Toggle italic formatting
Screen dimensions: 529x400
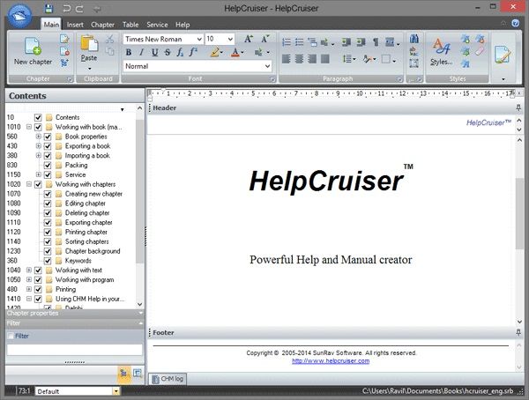coord(141,52)
